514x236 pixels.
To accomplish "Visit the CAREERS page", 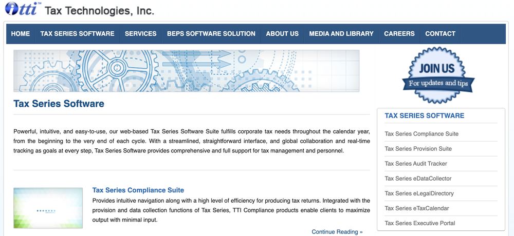I will coord(399,34).
